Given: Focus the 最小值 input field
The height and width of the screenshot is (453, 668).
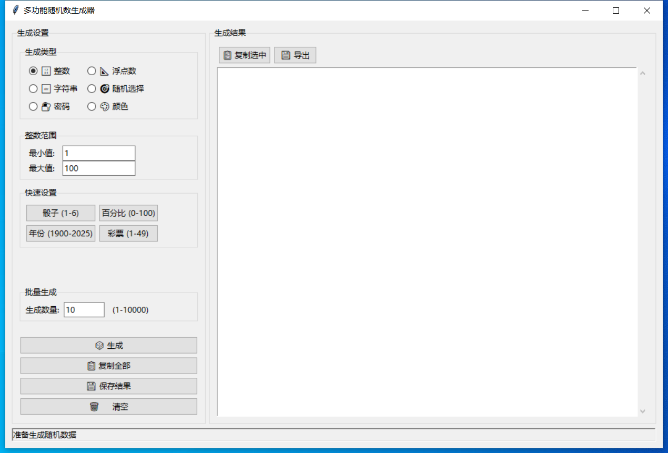Looking at the screenshot, I should pos(99,153).
